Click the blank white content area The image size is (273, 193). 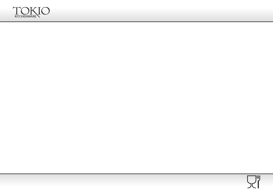(136, 98)
